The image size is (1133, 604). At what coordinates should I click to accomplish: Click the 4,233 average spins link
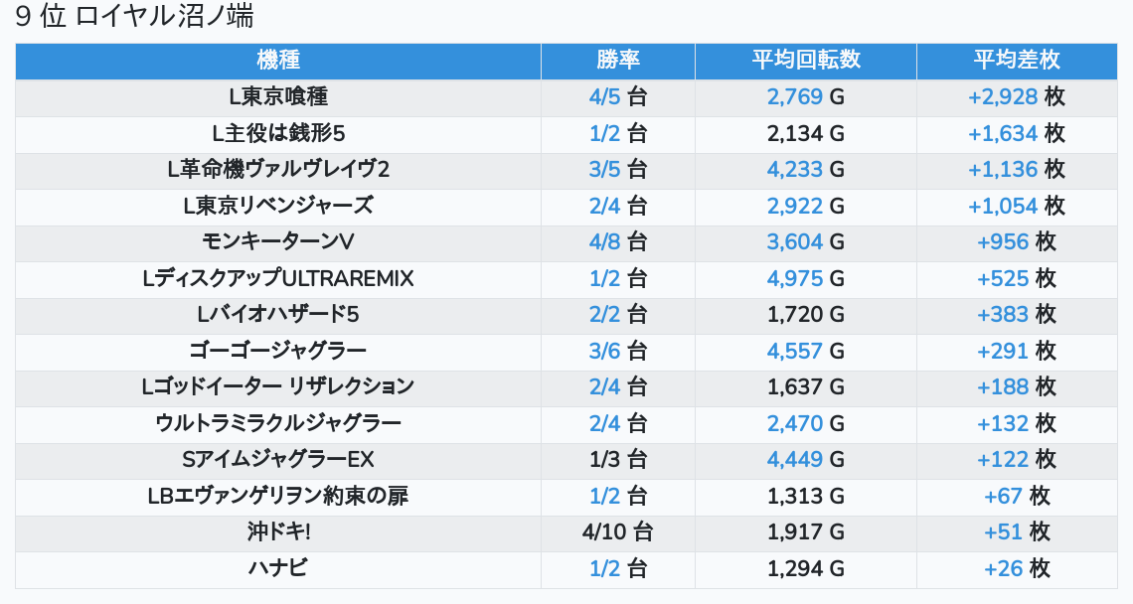tap(794, 170)
